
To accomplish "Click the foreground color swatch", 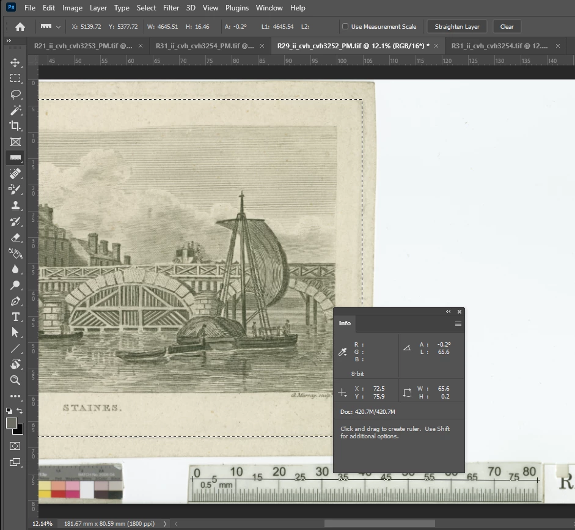I will coord(12,423).
